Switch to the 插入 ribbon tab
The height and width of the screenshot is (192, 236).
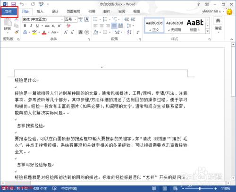tap(40, 11)
